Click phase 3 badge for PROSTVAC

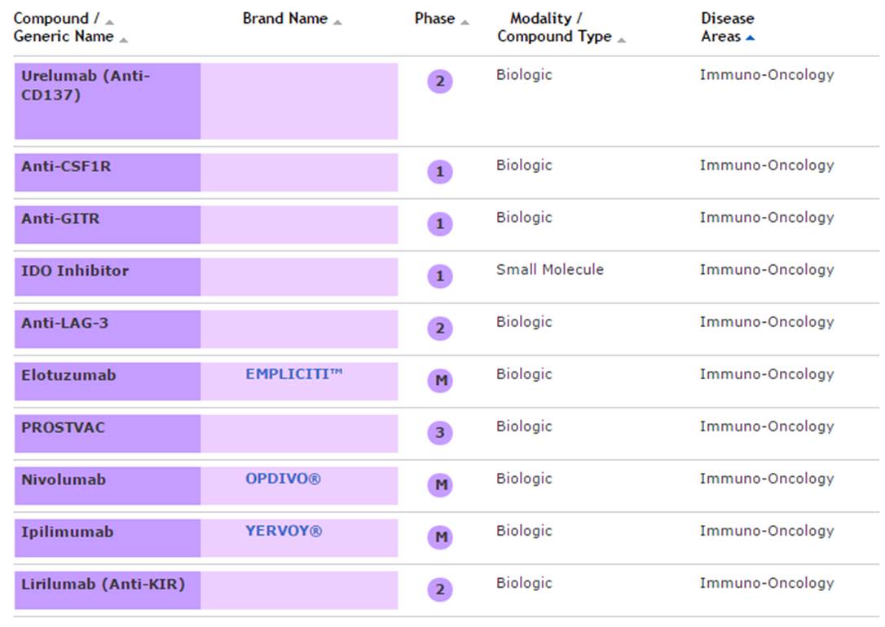440,433
